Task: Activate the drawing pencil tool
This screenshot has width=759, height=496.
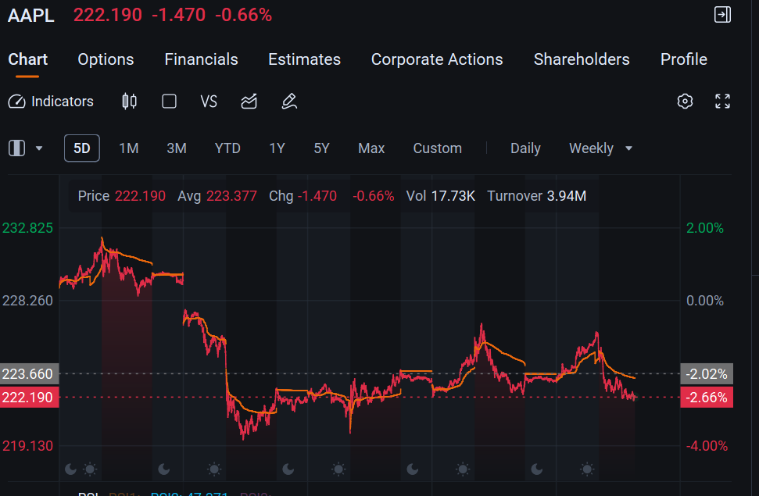Action: tap(289, 102)
